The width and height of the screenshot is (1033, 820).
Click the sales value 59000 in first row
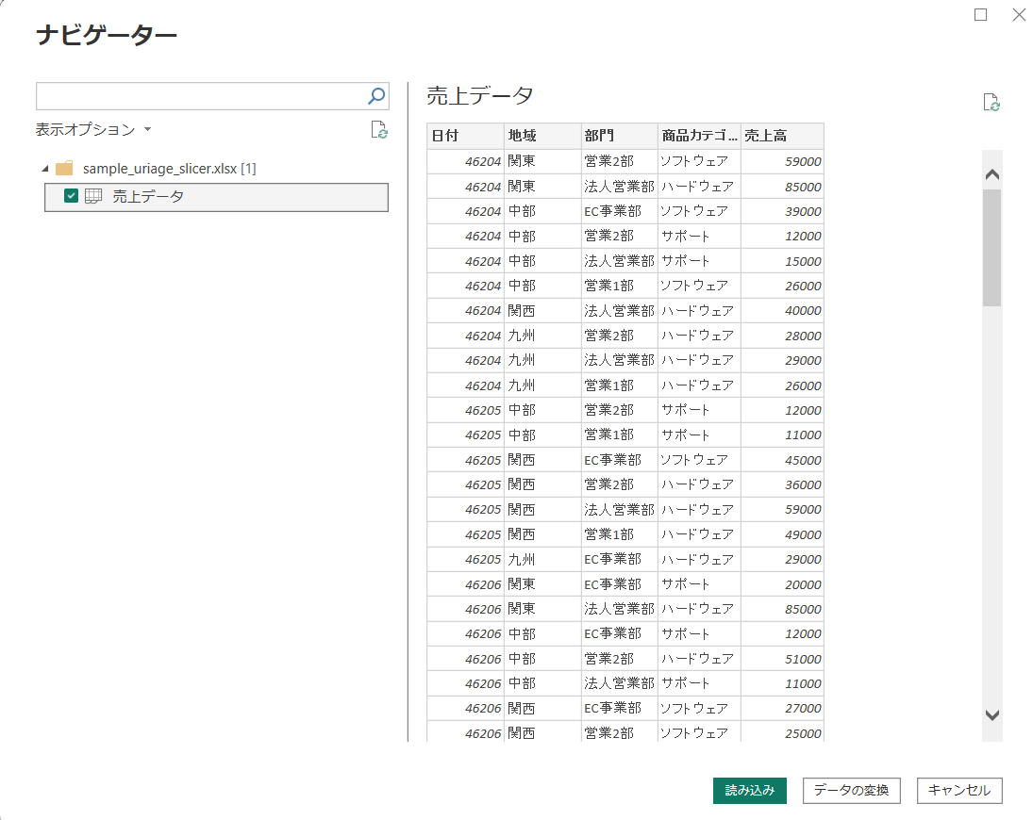click(x=782, y=161)
